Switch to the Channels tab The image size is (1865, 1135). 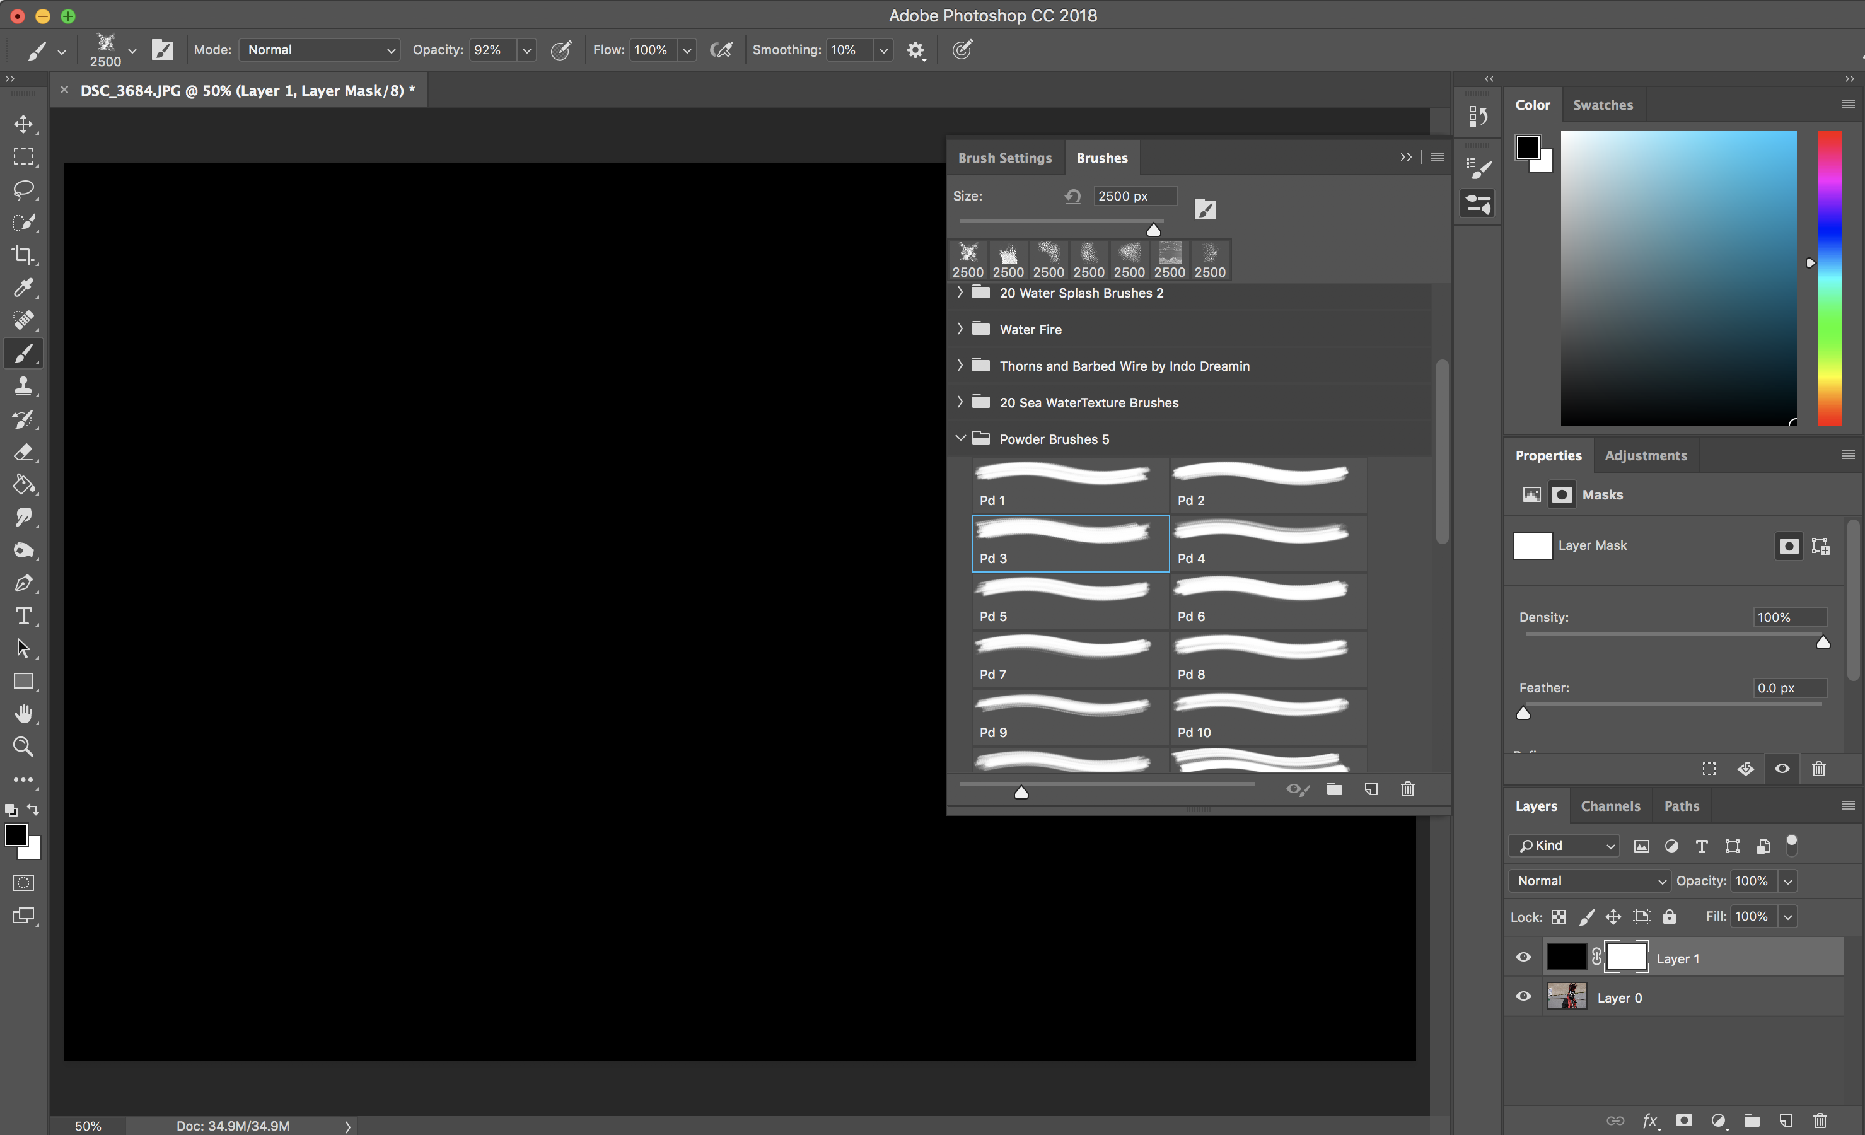point(1610,806)
